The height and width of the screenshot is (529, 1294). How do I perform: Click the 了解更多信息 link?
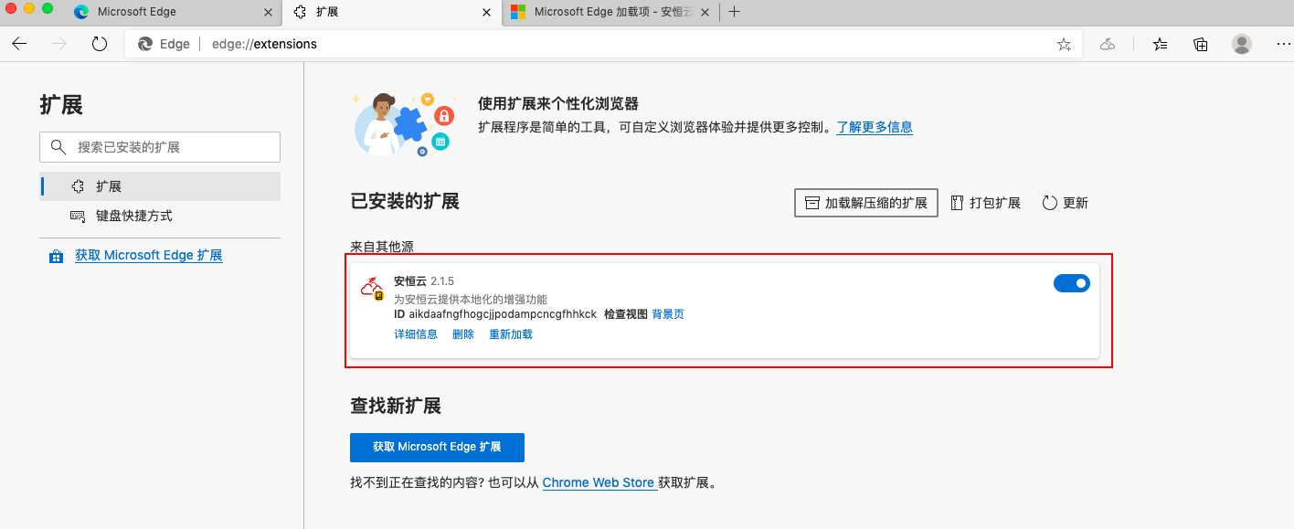875,127
